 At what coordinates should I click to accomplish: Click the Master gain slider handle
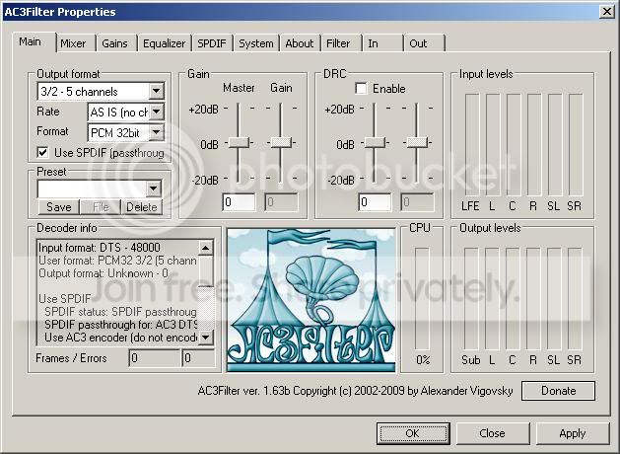pyautogui.click(x=239, y=142)
